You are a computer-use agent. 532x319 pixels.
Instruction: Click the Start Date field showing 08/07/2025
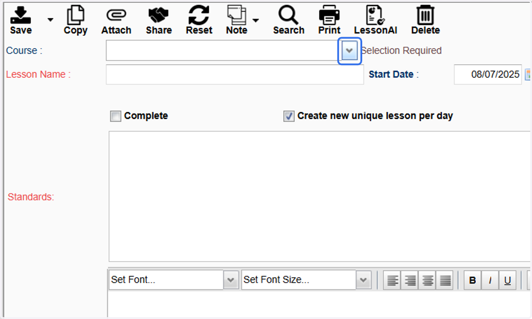pos(488,74)
